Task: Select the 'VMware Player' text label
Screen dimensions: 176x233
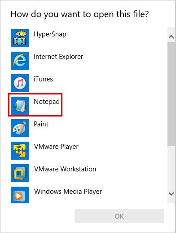Action: 56,147
